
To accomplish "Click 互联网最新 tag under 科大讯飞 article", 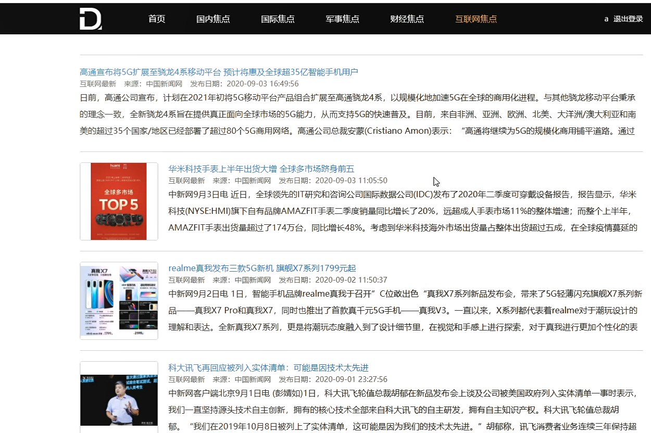I will point(186,379).
